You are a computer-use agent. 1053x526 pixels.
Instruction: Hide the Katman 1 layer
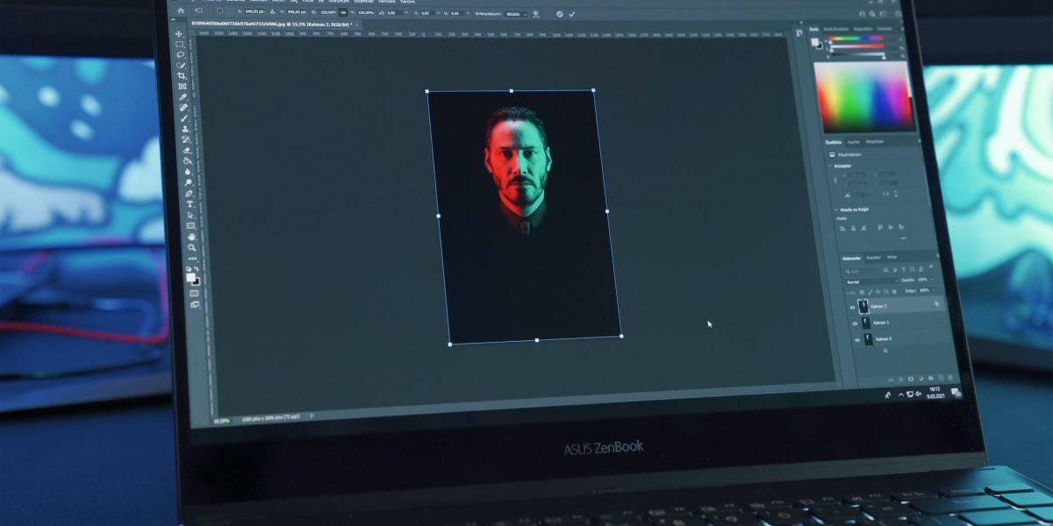pyautogui.click(x=855, y=323)
